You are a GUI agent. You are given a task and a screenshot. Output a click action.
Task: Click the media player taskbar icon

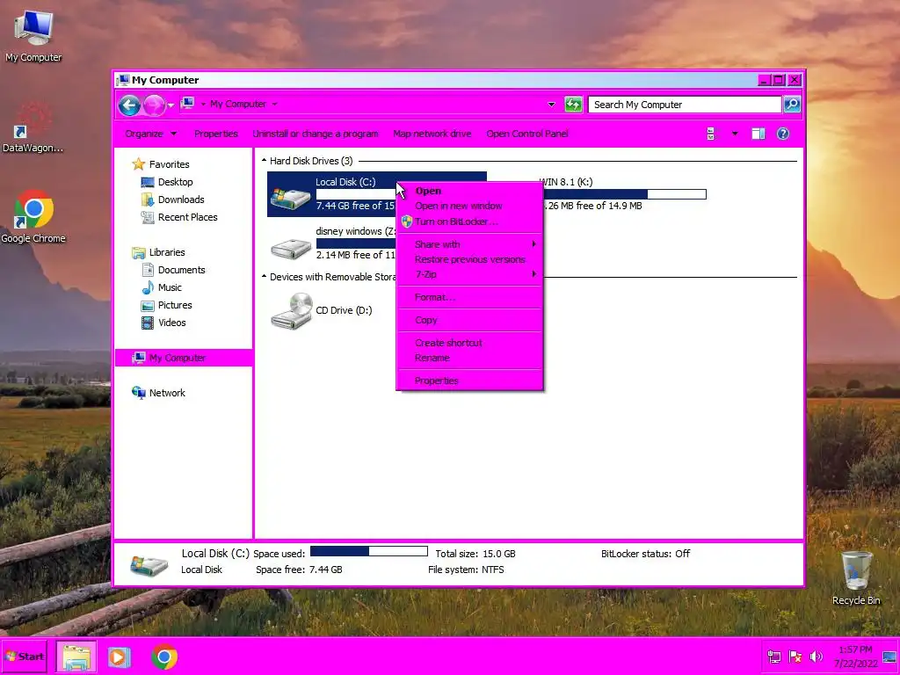point(119,657)
